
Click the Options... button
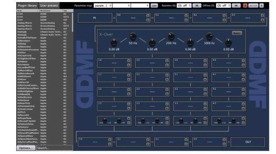[26, 148]
